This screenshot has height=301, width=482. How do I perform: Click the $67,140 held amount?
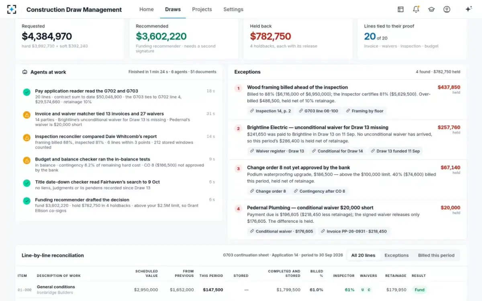[x=450, y=167]
